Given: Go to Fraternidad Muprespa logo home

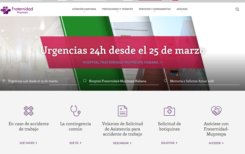Looking at the screenshot, I should 17,10.
